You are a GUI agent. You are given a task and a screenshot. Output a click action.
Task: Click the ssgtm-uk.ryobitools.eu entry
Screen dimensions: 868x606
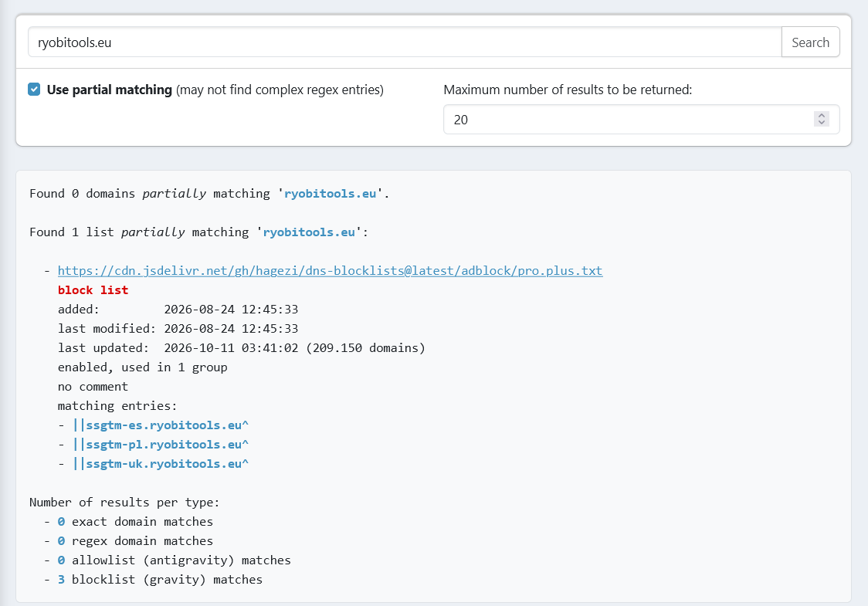click(x=161, y=464)
